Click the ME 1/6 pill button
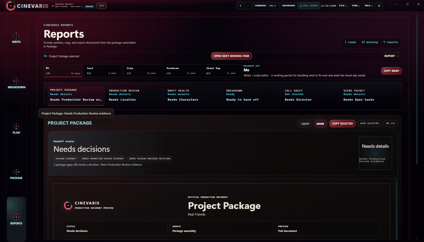Image resolution: width=424 pixels, height=242 pixels. tap(390, 124)
